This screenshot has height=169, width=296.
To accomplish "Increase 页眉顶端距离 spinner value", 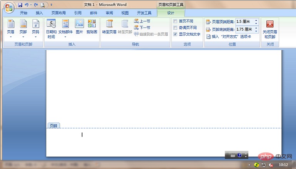I will tap(256, 20).
